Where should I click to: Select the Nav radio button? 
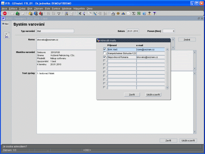tap(3, 24)
